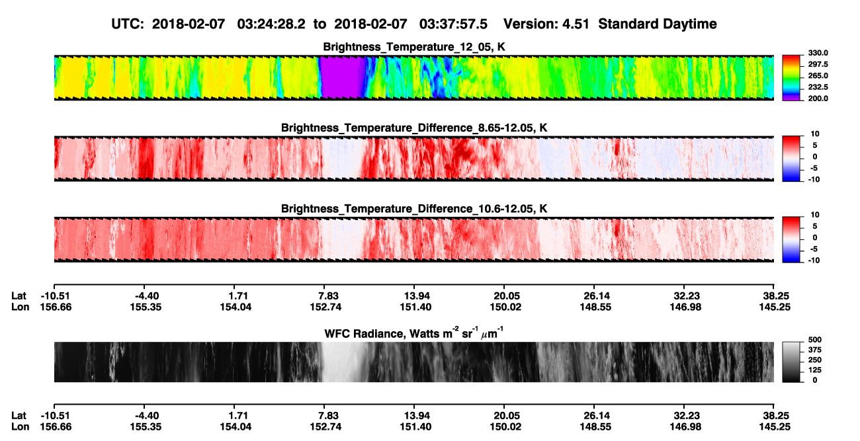Click longitude 146.98 on the axis below WFC Radiance

click(685, 426)
